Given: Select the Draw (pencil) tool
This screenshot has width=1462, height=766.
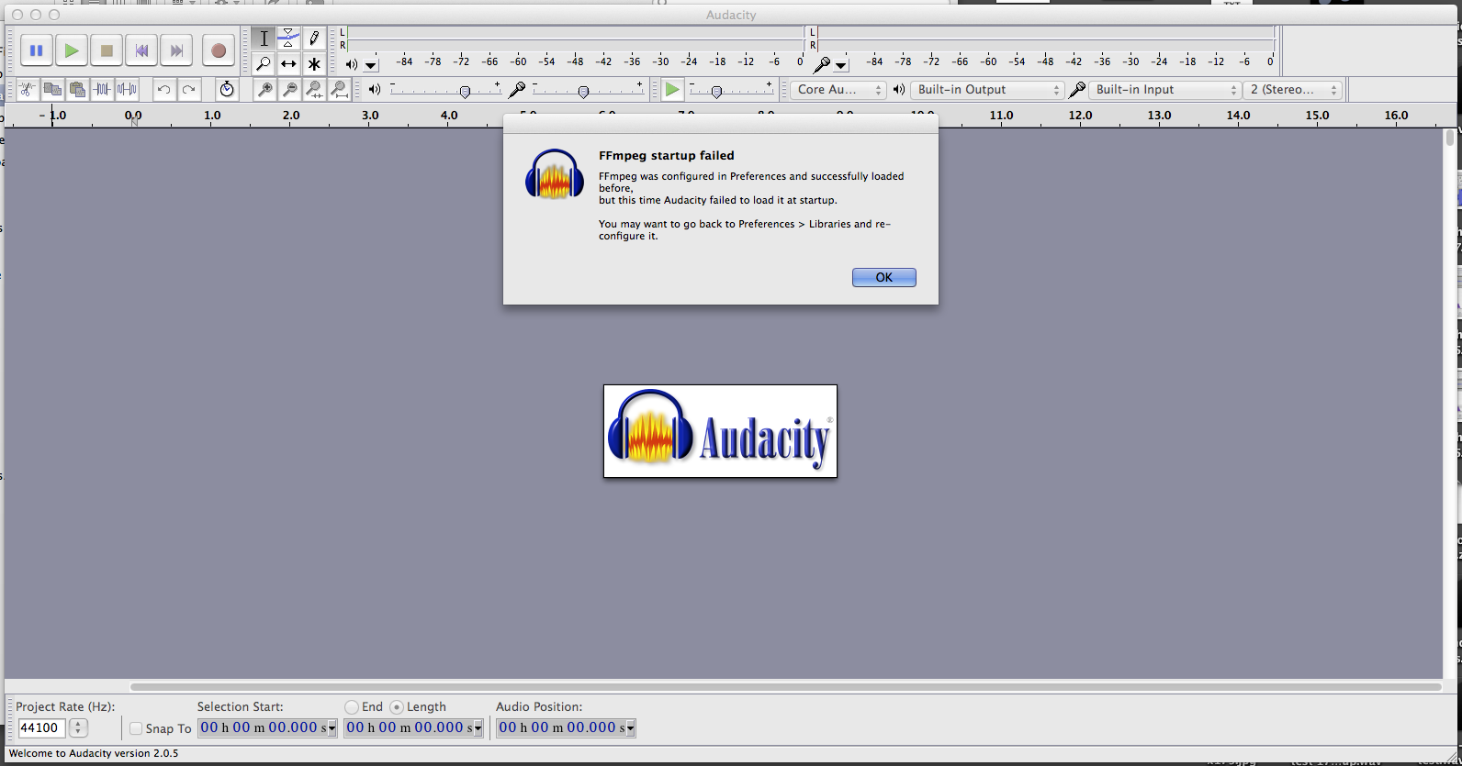Looking at the screenshot, I should coord(314,39).
